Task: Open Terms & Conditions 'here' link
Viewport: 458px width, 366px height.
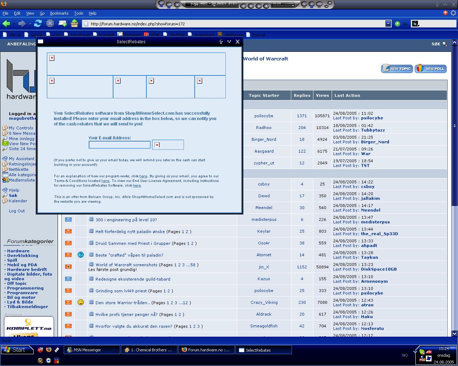Action: pyautogui.click(x=105, y=181)
